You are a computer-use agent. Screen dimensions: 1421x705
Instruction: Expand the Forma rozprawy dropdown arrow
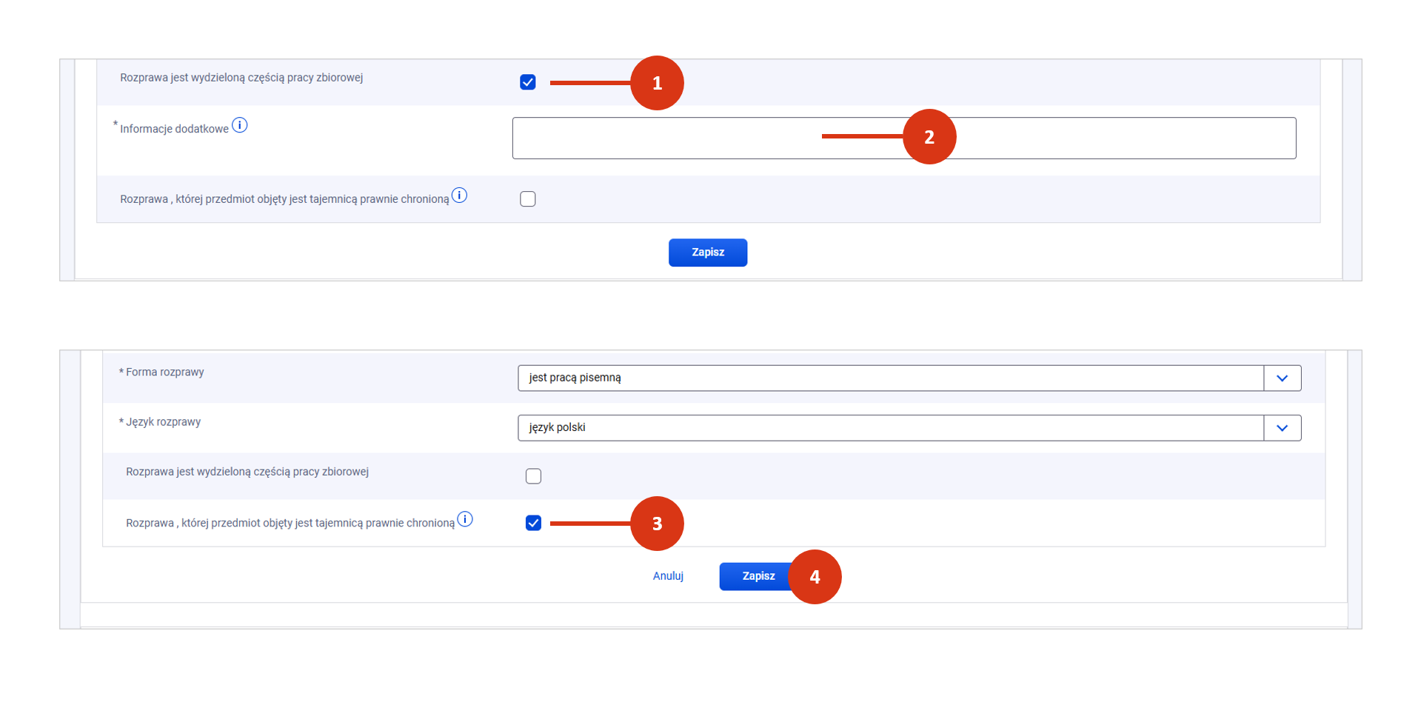click(x=1282, y=378)
